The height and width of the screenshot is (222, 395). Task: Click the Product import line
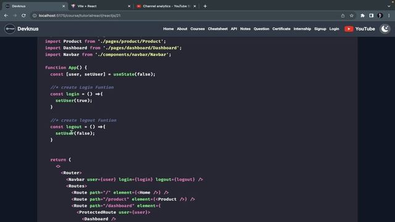coord(106,41)
